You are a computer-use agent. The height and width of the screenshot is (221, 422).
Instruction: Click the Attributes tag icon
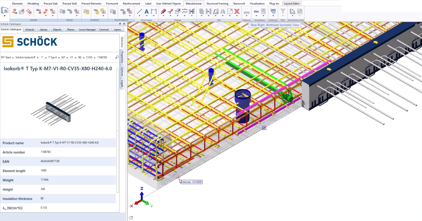click(x=273, y=11)
